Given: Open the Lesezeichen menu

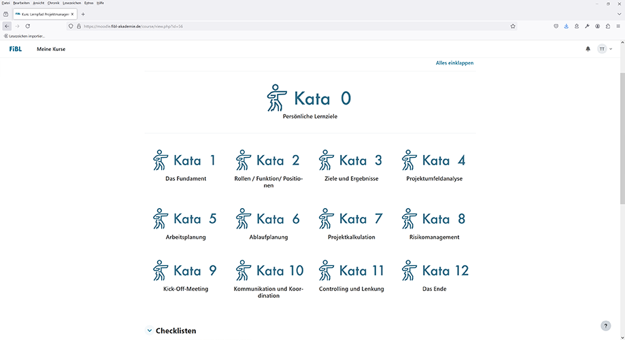Looking at the screenshot, I should [71, 3].
